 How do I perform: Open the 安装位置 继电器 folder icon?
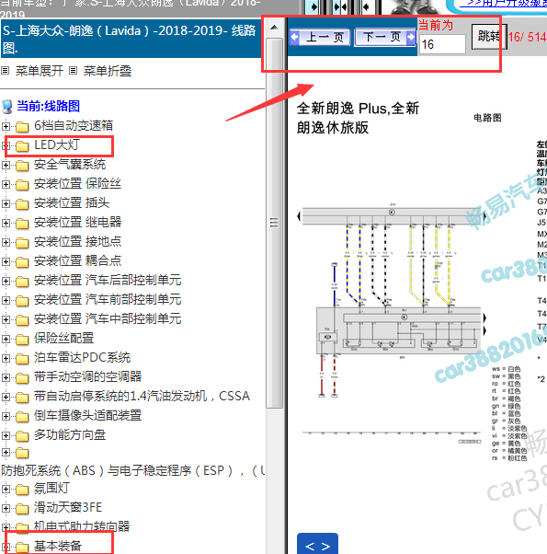coord(22,224)
